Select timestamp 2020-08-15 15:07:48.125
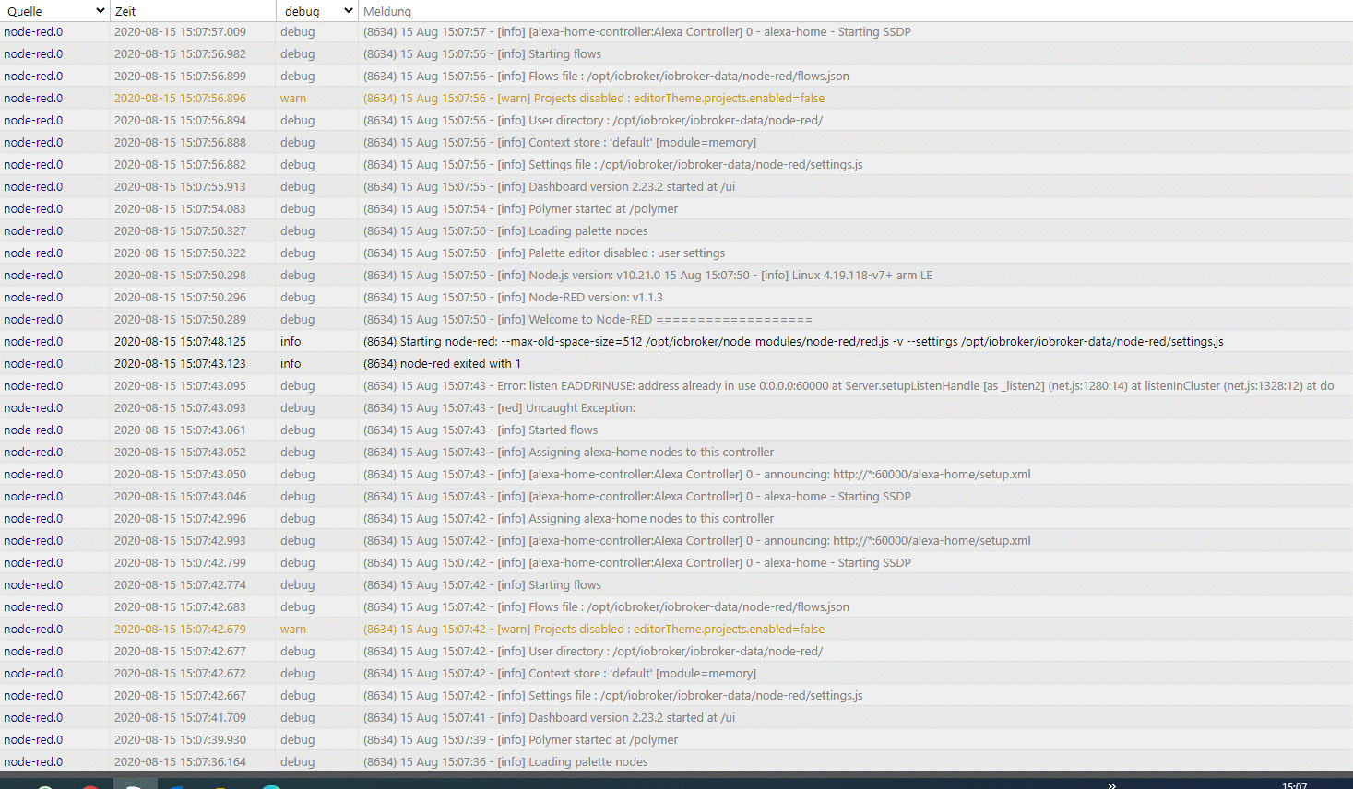Screen dimensions: 1353x789 [180, 342]
